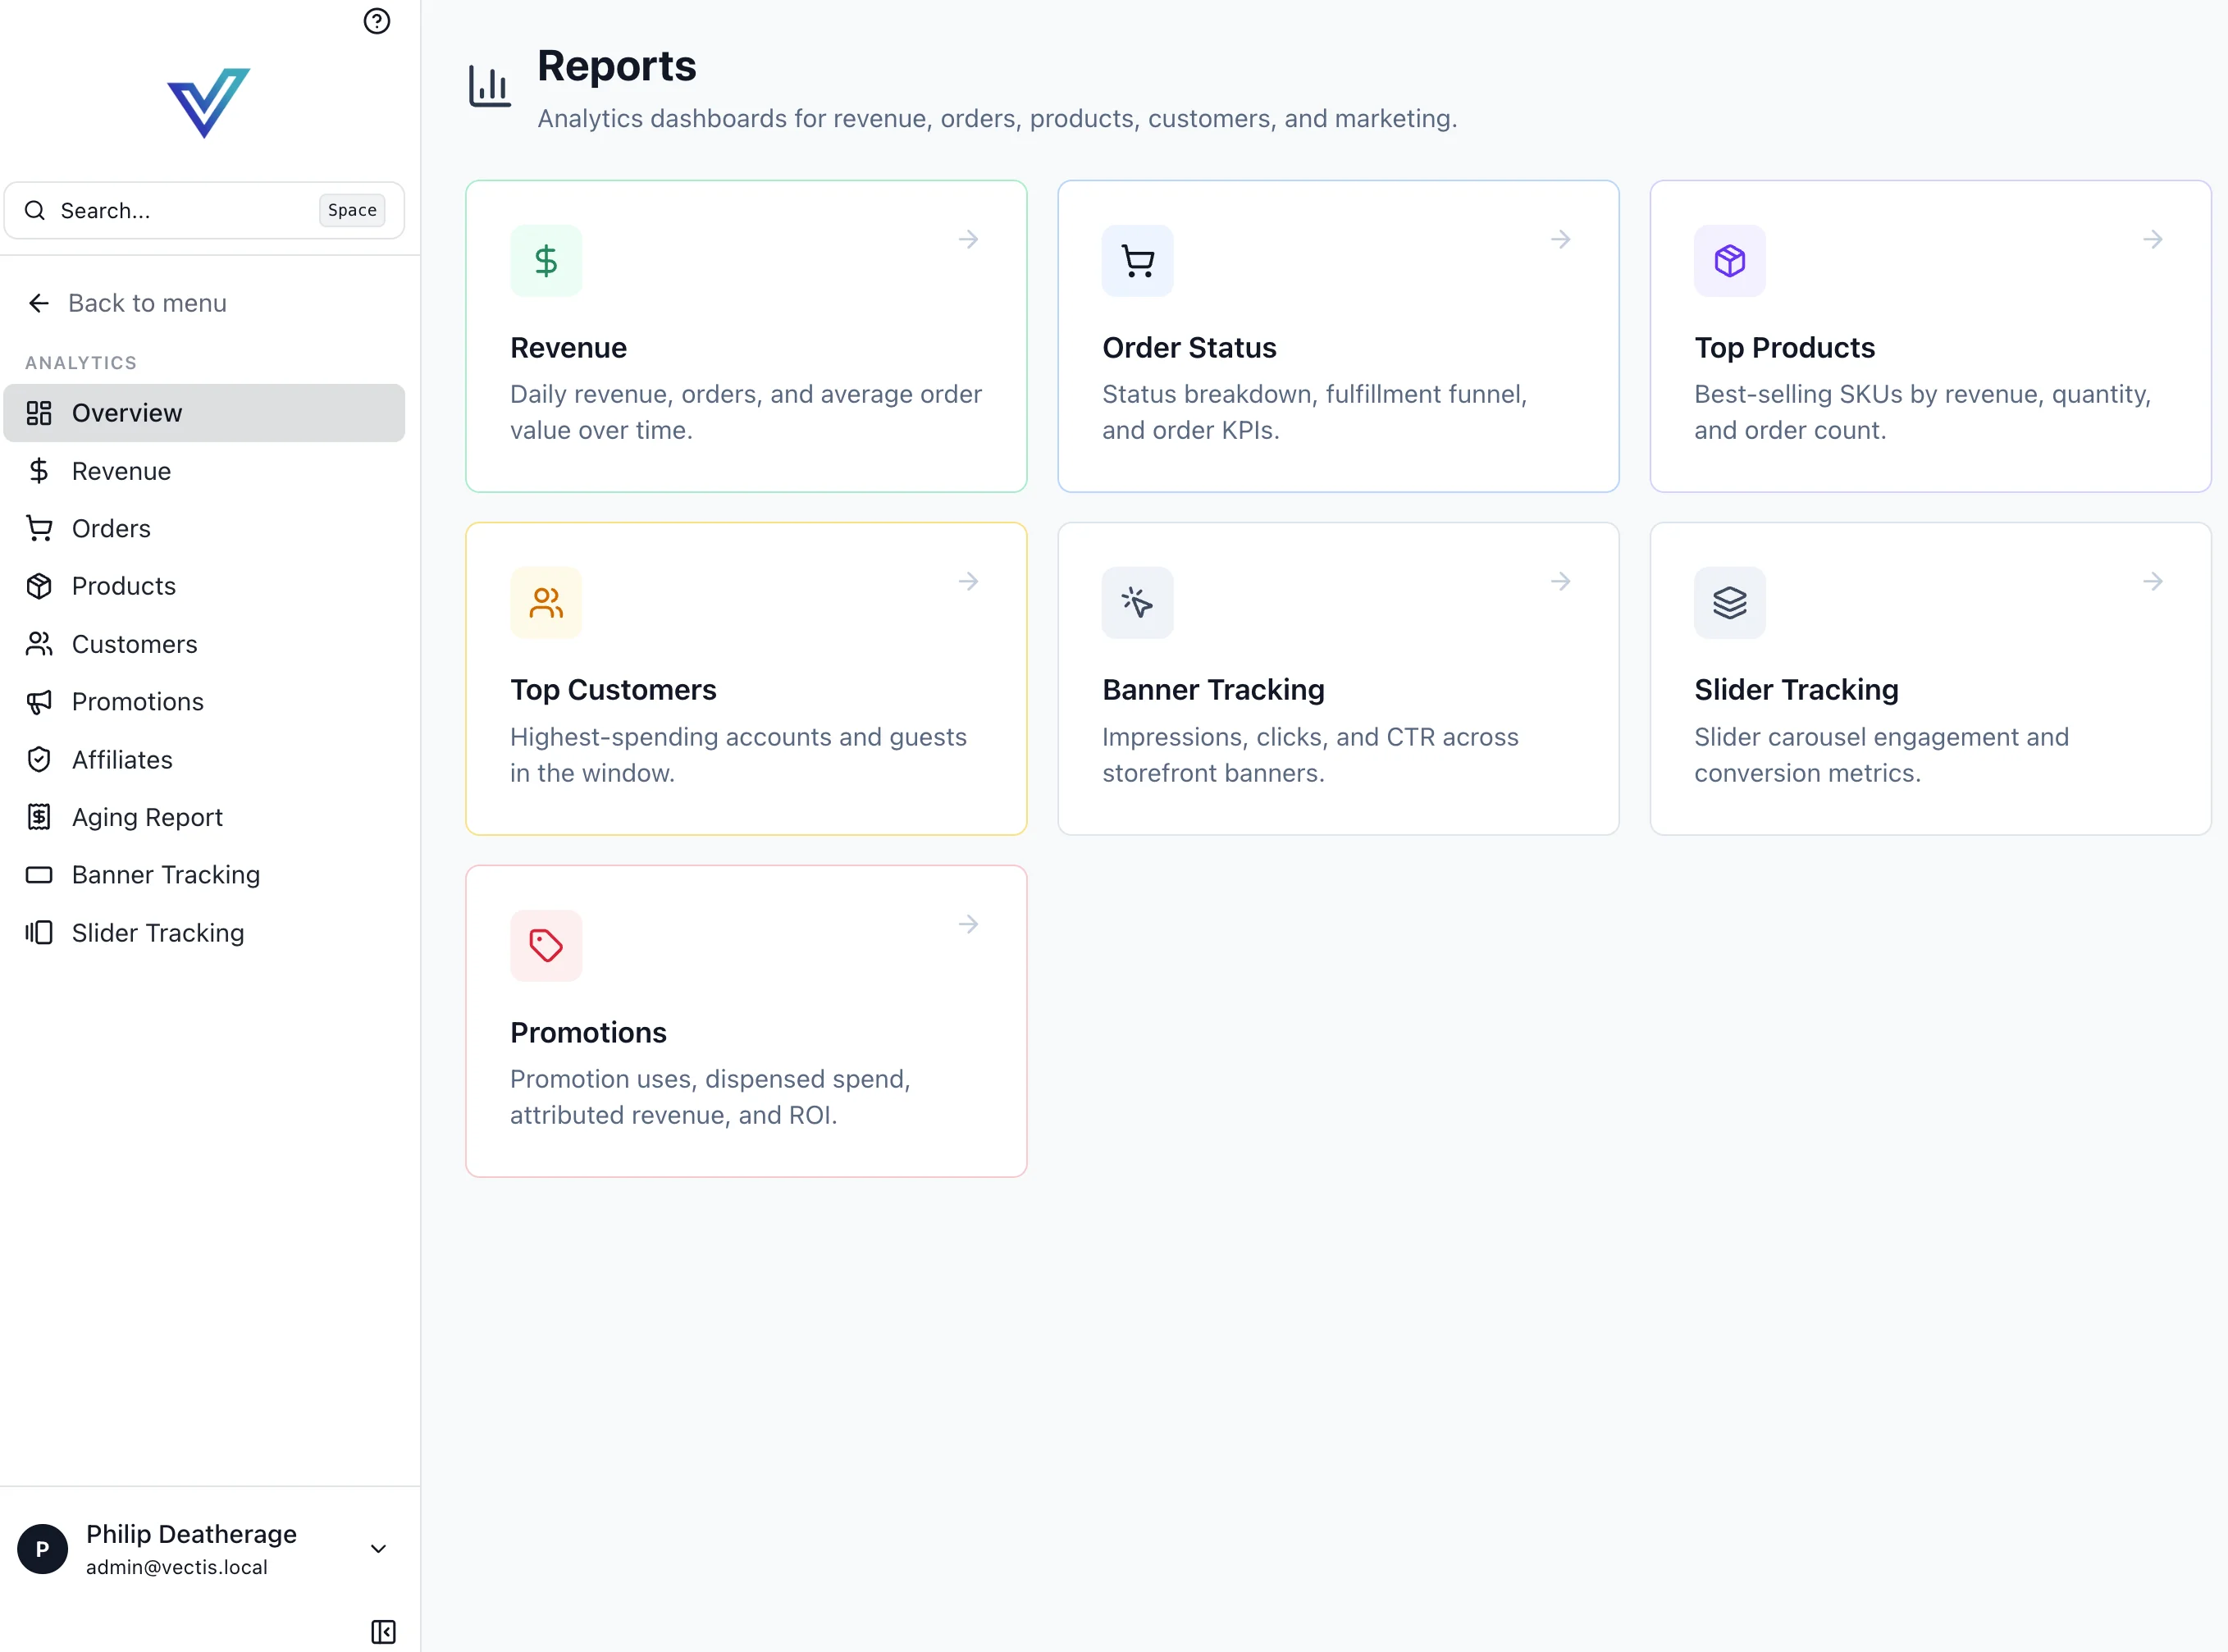2228x1652 pixels.
Task: Open the Revenue report card title
Action: click(x=568, y=348)
